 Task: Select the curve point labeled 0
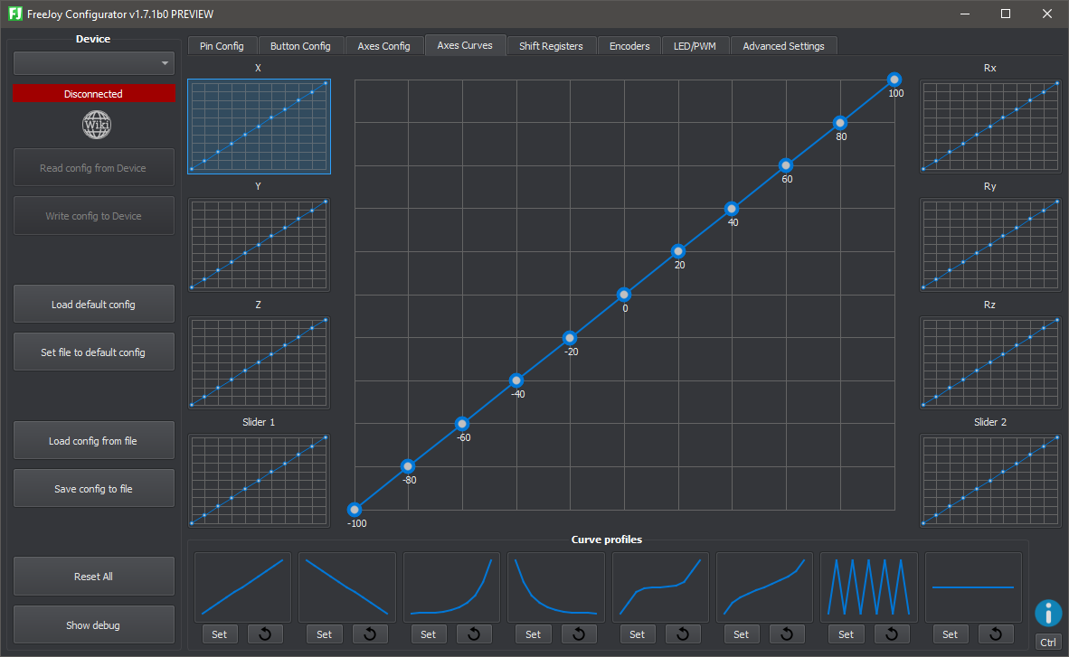click(x=624, y=295)
